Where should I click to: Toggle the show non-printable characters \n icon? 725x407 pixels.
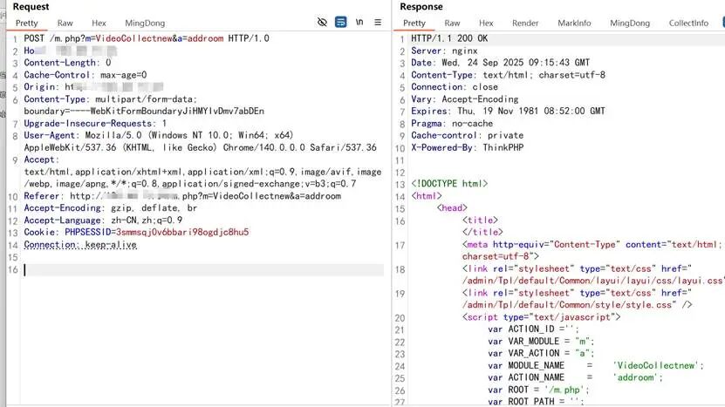[359, 23]
